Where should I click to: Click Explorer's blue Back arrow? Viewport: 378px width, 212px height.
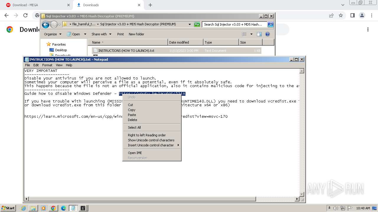point(45,24)
